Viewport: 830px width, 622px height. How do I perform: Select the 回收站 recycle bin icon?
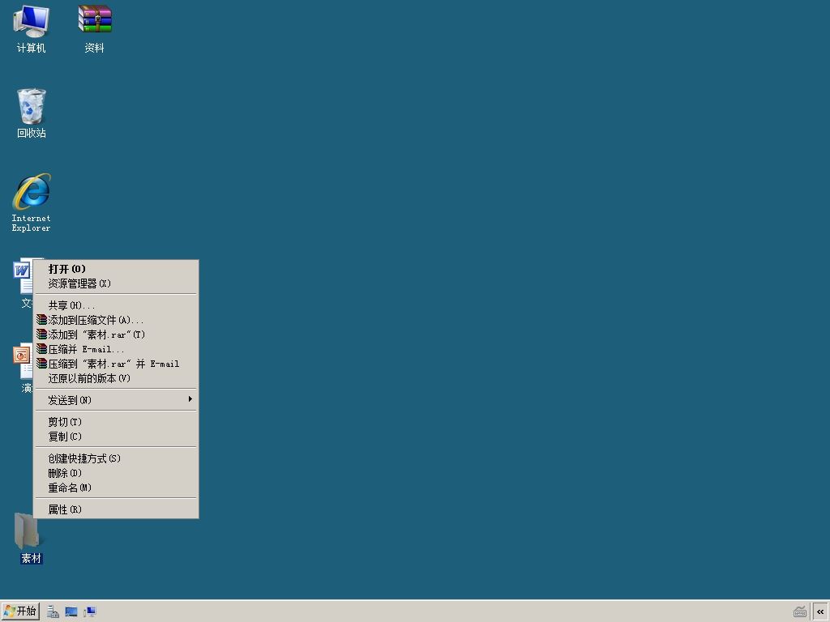click(32, 113)
